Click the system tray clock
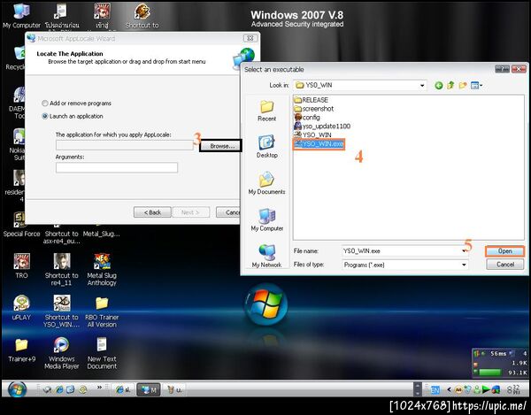This screenshot has height=415, width=531. click(514, 389)
